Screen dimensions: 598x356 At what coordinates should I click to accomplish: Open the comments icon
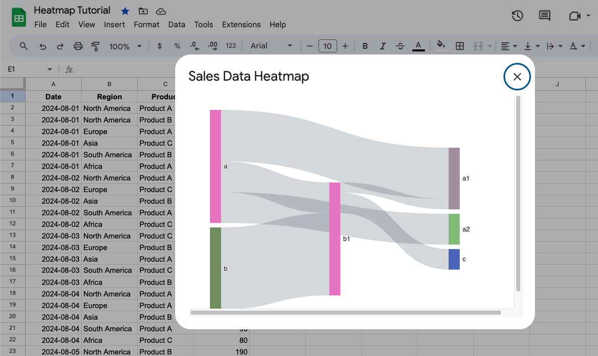point(545,16)
